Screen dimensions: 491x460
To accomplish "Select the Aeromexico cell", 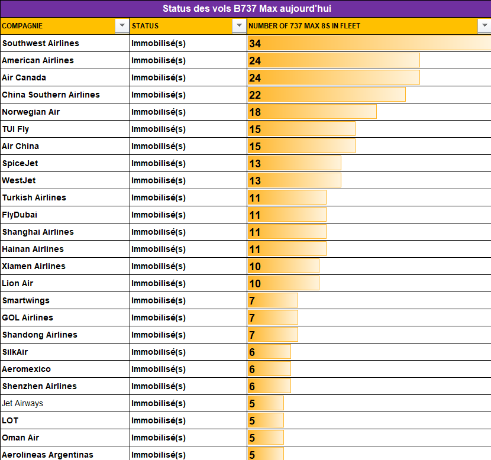I will 65,370.
